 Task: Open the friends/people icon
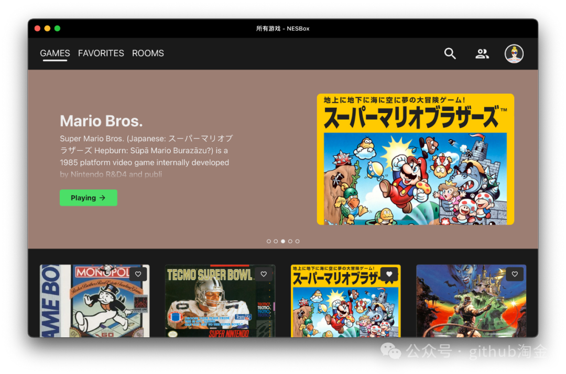482,54
